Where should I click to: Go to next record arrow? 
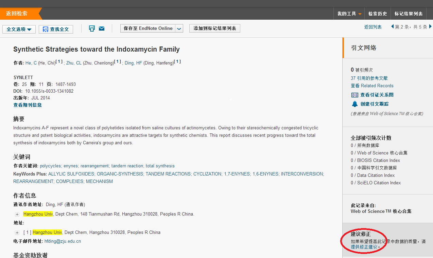[x=430, y=26]
